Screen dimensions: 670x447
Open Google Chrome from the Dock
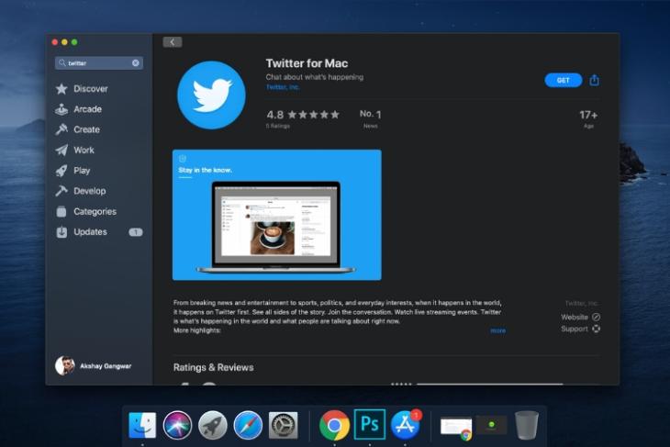pyautogui.click(x=334, y=425)
